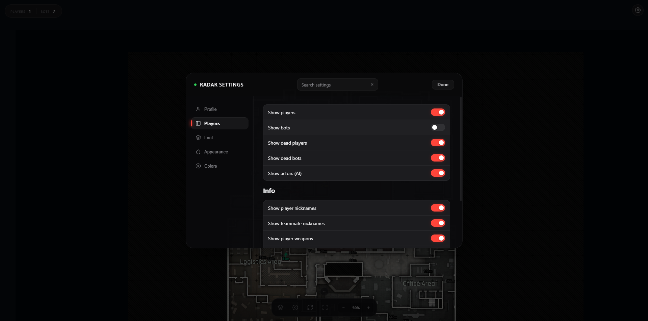
Task: Click the center-on-player target icon
Action: (x=295, y=307)
